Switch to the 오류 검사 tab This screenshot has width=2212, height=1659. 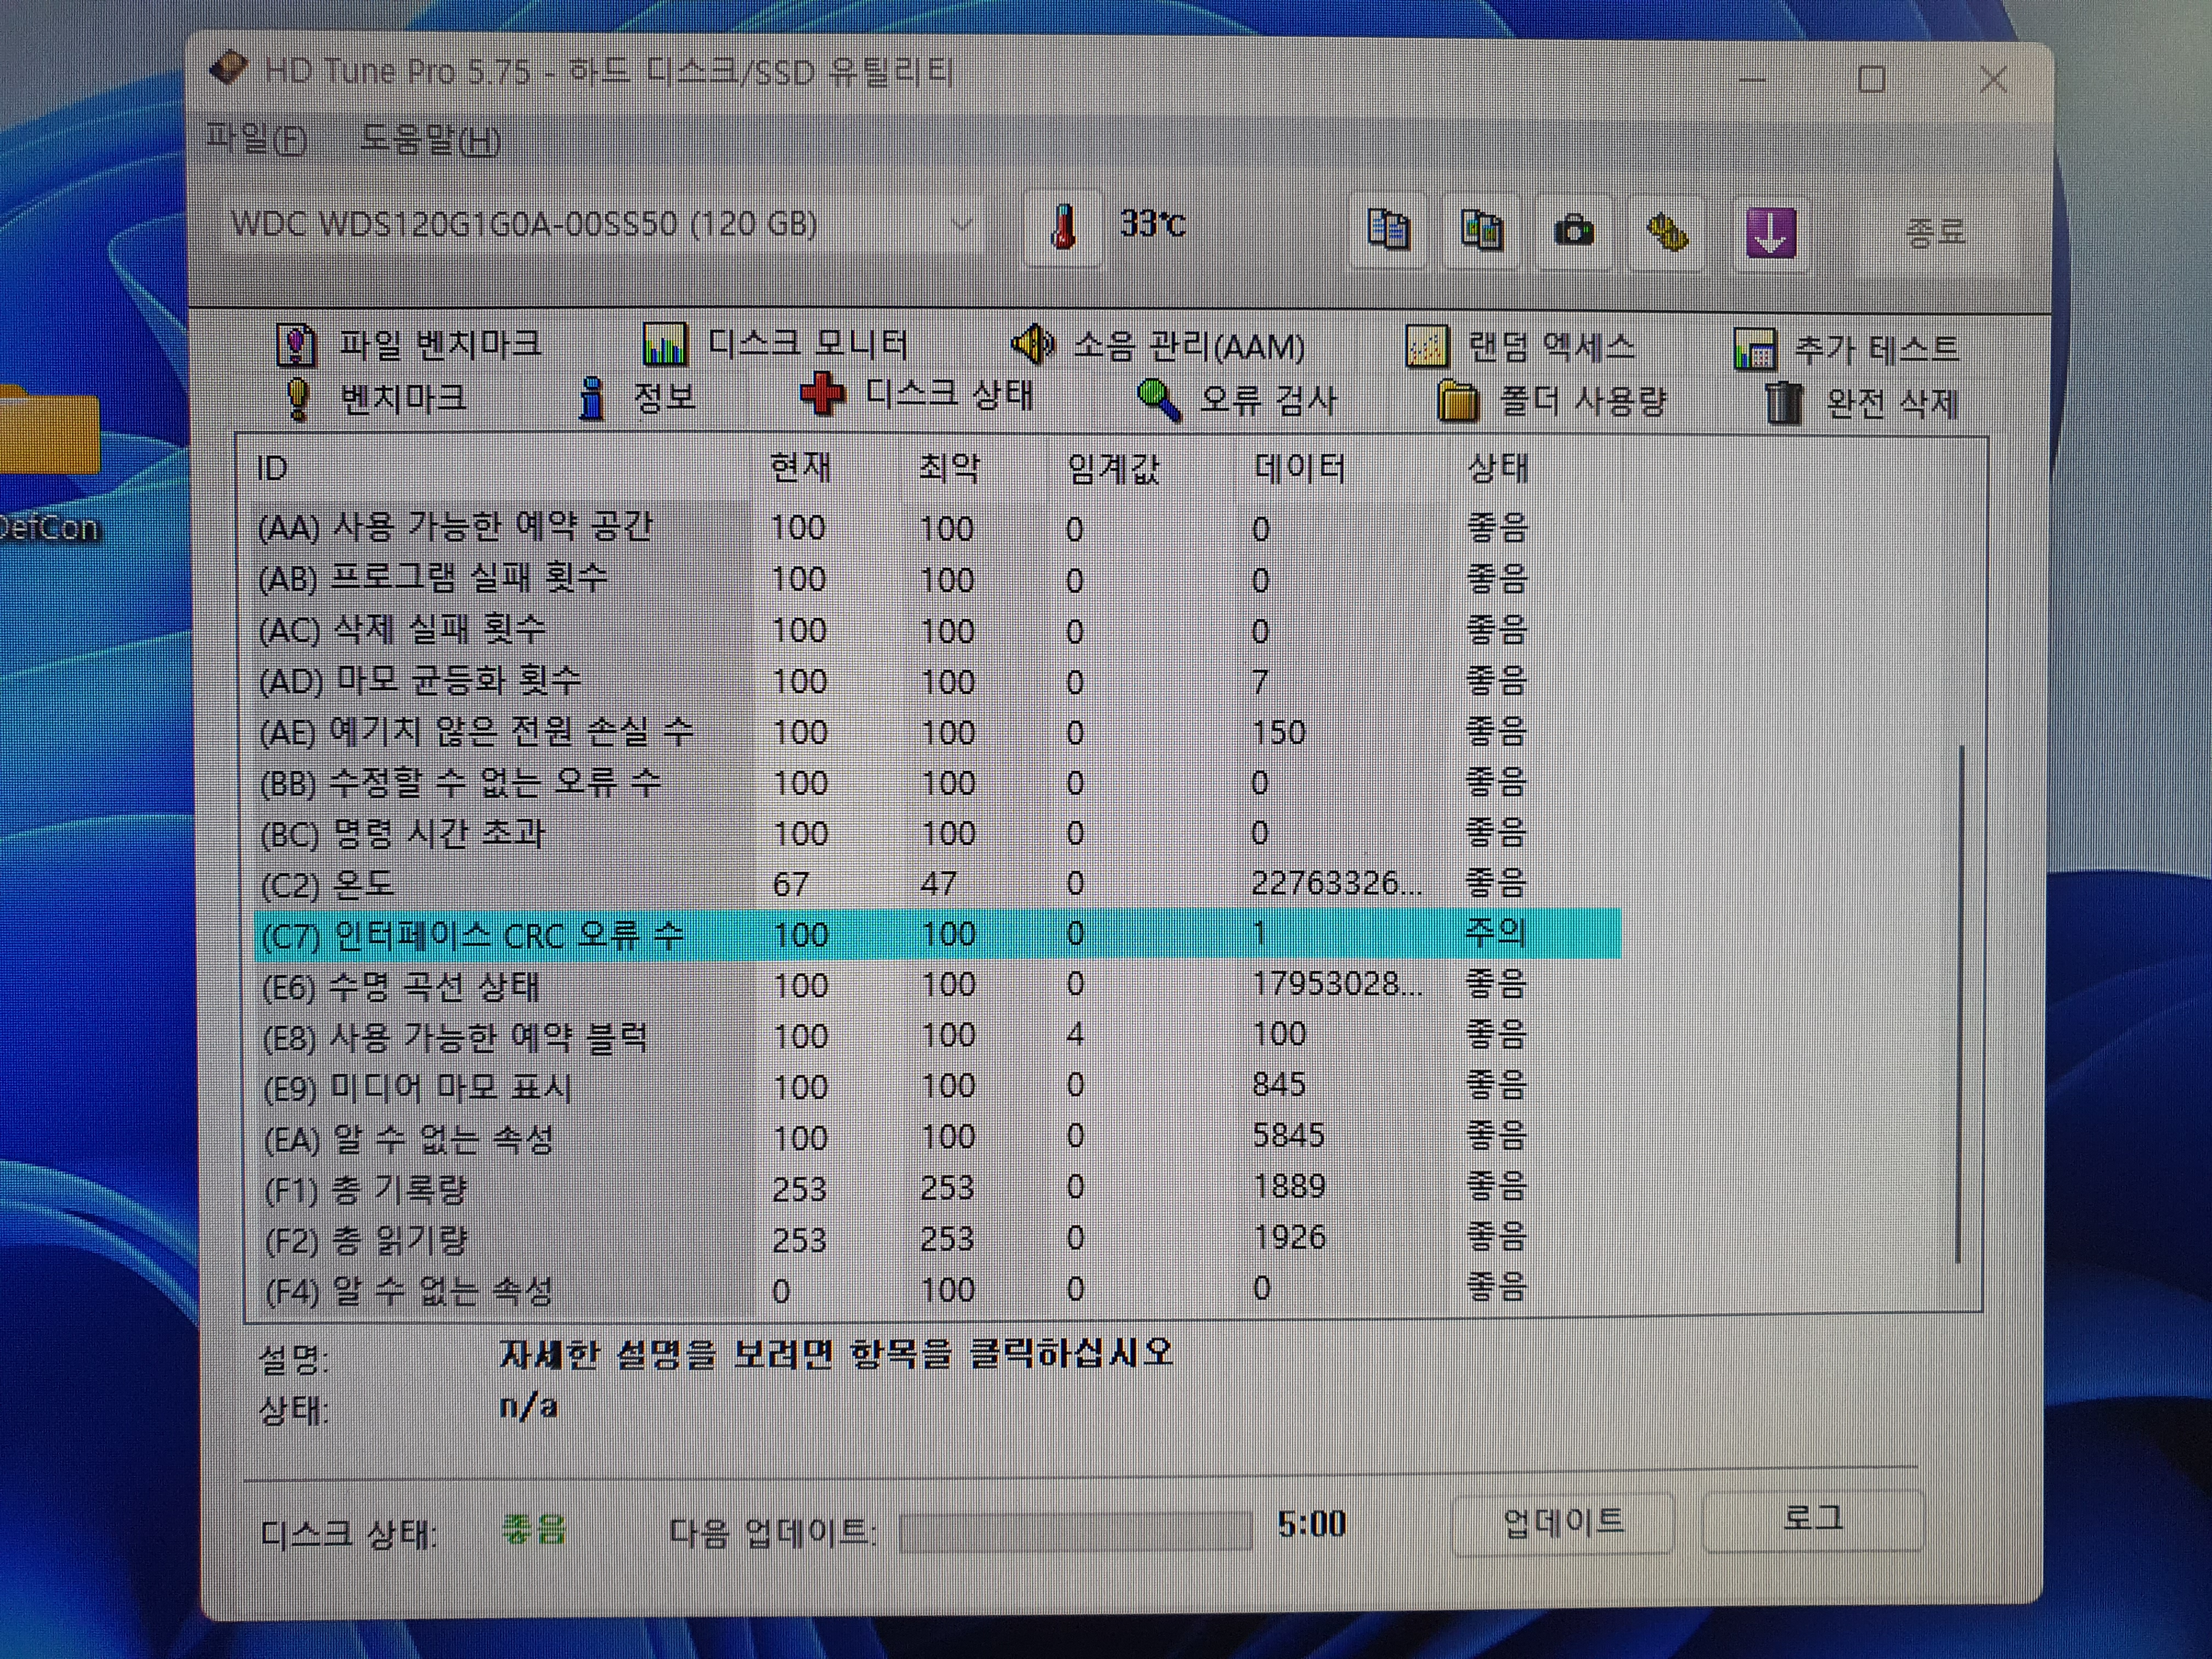(x=1238, y=400)
